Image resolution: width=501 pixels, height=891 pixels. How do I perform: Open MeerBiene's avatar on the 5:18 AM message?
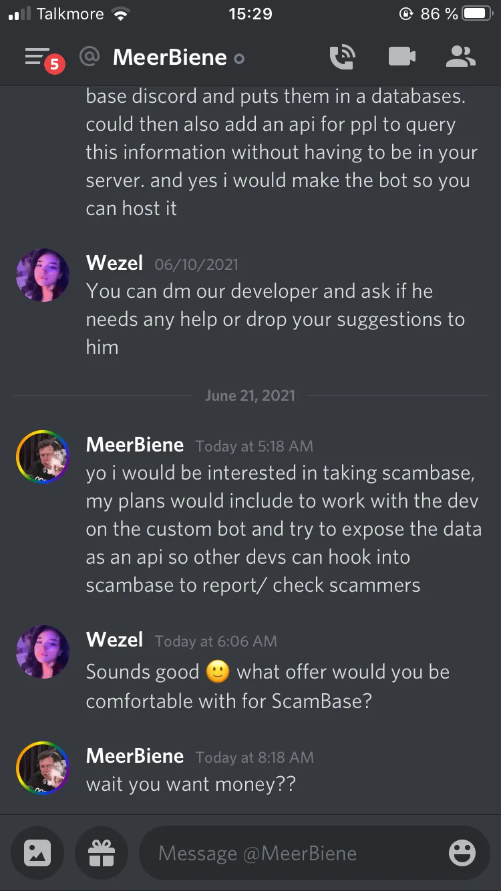coord(43,457)
